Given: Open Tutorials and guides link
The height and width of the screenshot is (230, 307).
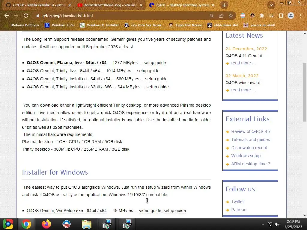Looking at the screenshot, I should pos(250,140).
